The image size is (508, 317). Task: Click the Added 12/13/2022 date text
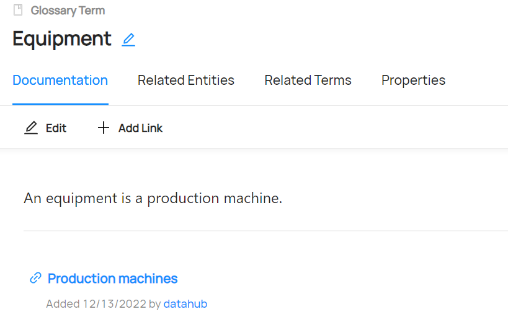tap(96, 304)
